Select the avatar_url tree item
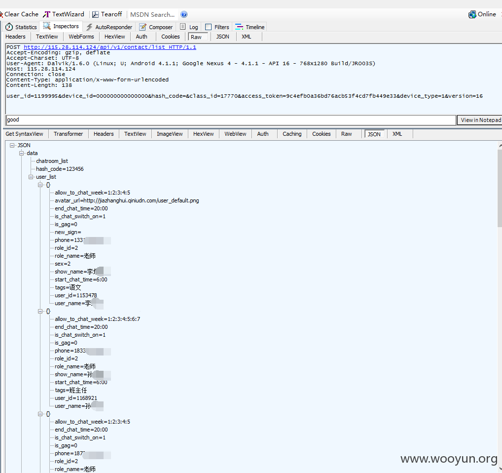The height and width of the screenshot is (473, 502). 127,200
